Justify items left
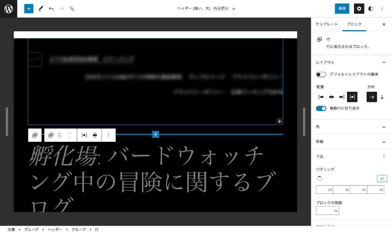Screen dimensions: 392x233 (x=321, y=97)
